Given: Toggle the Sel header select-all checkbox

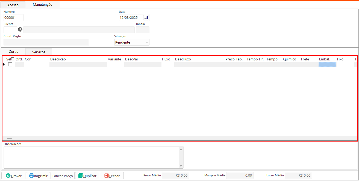Looking at the screenshot, I should 13,59.
